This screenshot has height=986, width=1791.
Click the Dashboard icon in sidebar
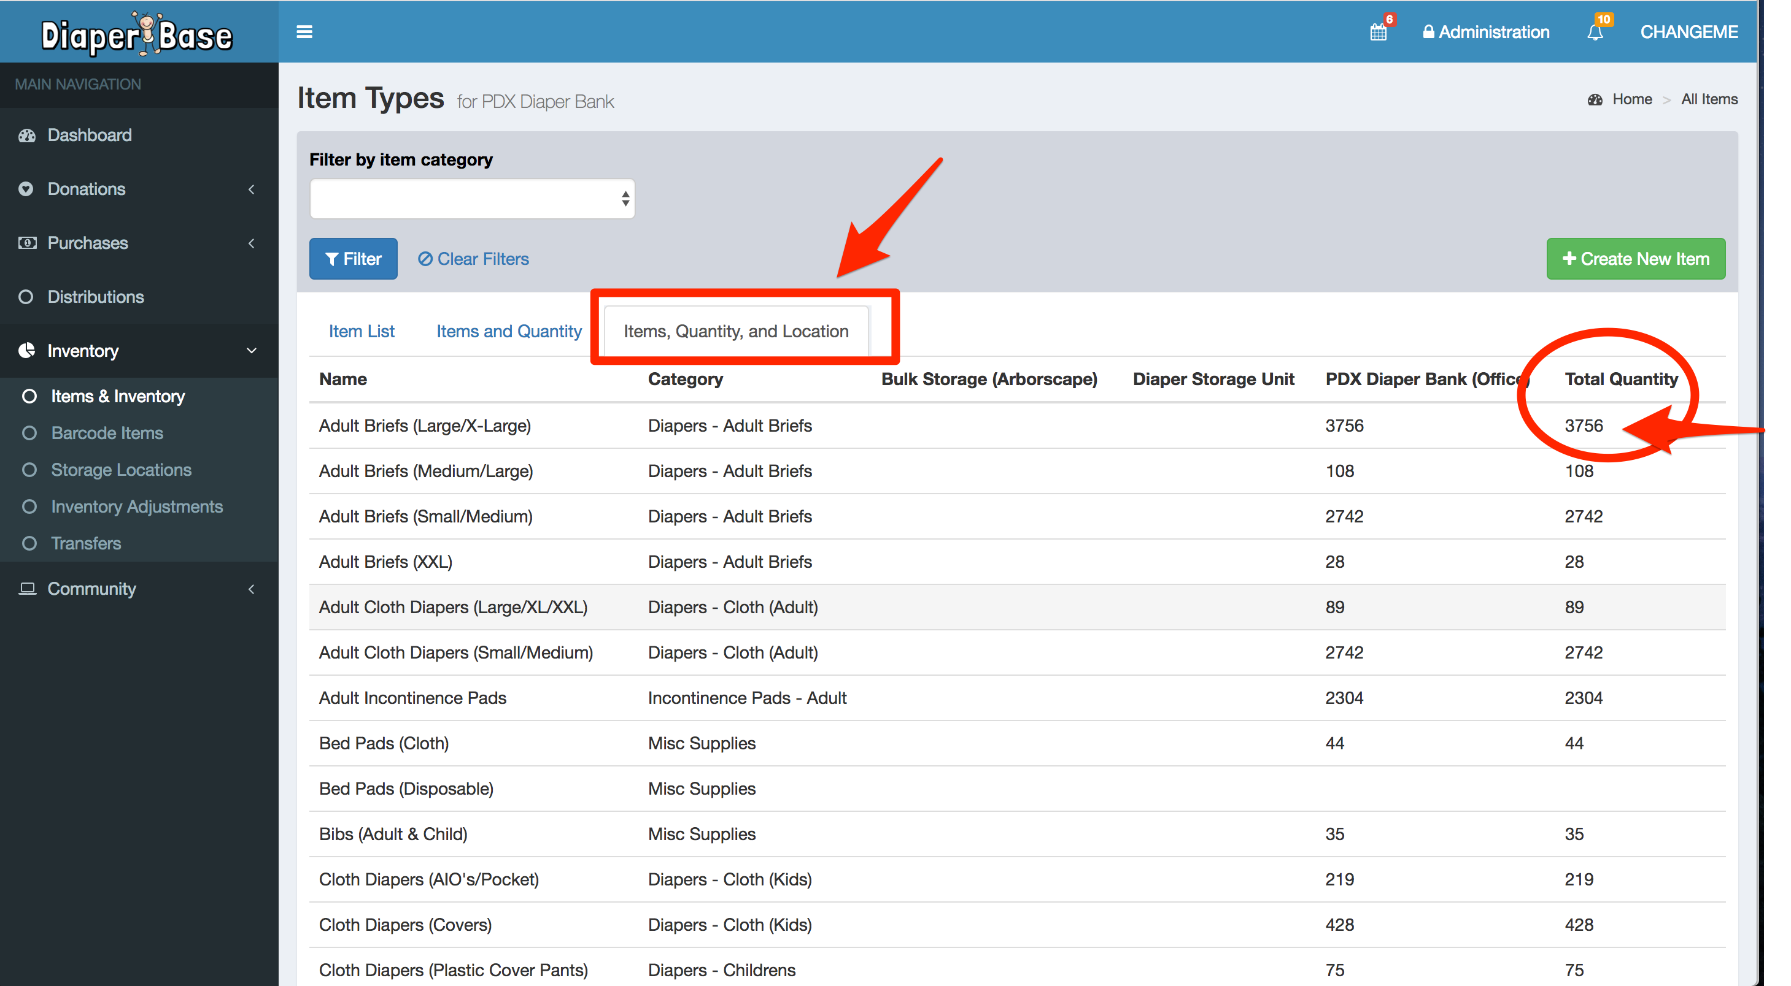click(27, 136)
